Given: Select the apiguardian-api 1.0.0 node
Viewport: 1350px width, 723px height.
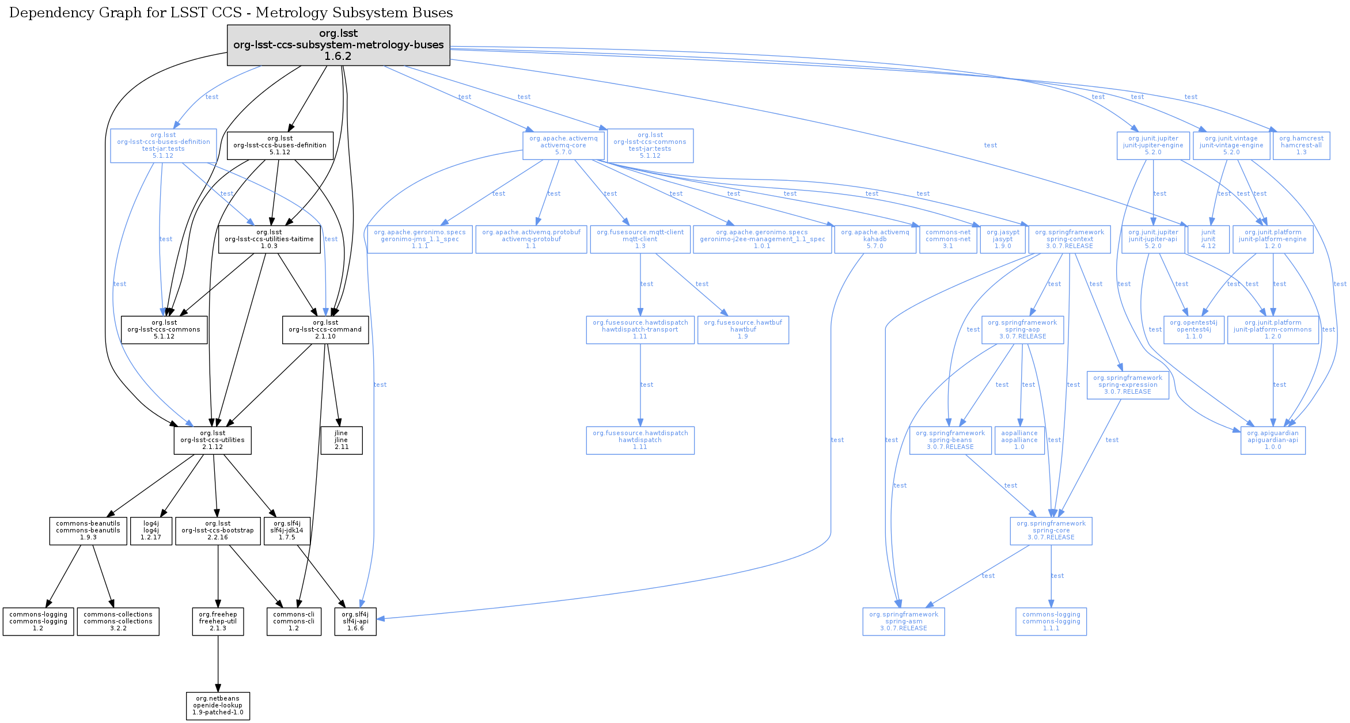Looking at the screenshot, I should coord(1272,440).
